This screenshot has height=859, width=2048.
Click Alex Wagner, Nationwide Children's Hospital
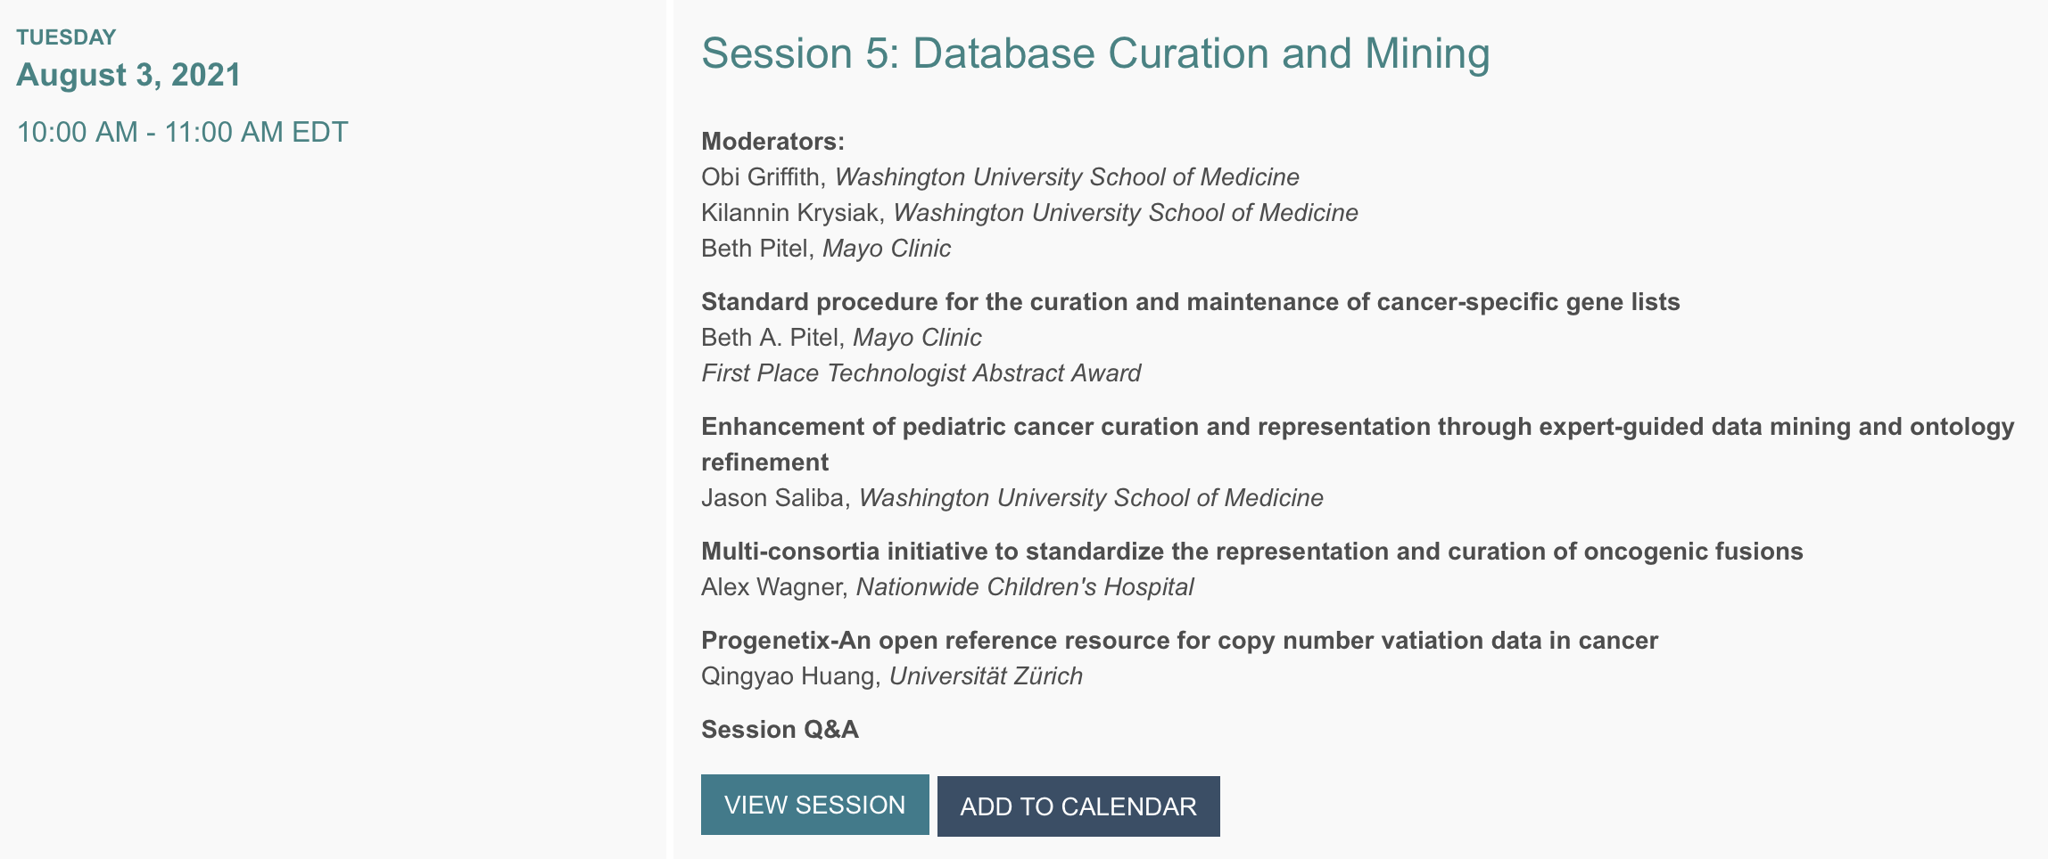(x=947, y=587)
